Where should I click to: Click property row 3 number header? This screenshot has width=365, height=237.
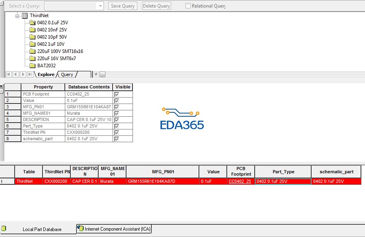tap(13, 107)
